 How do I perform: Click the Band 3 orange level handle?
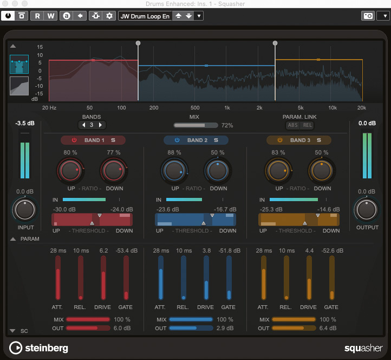pyautogui.click(x=318, y=60)
